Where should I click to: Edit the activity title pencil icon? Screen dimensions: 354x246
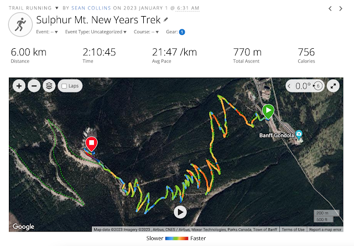[166, 20]
